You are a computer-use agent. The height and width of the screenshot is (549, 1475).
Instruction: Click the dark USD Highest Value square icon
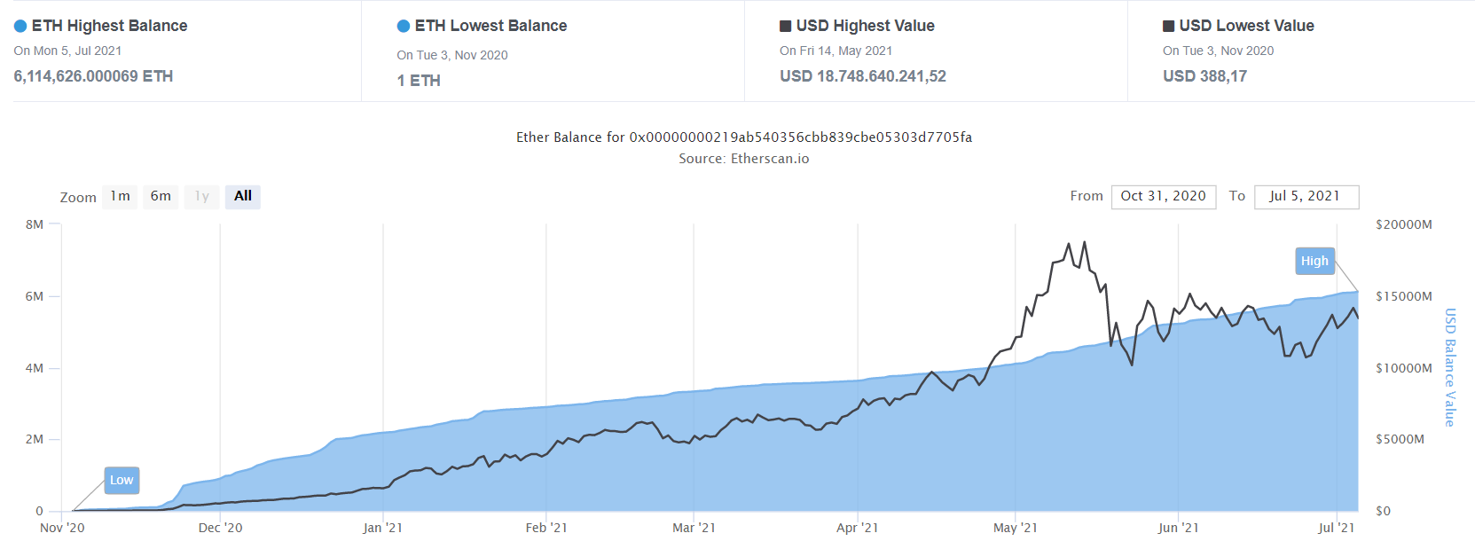click(x=786, y=26)
